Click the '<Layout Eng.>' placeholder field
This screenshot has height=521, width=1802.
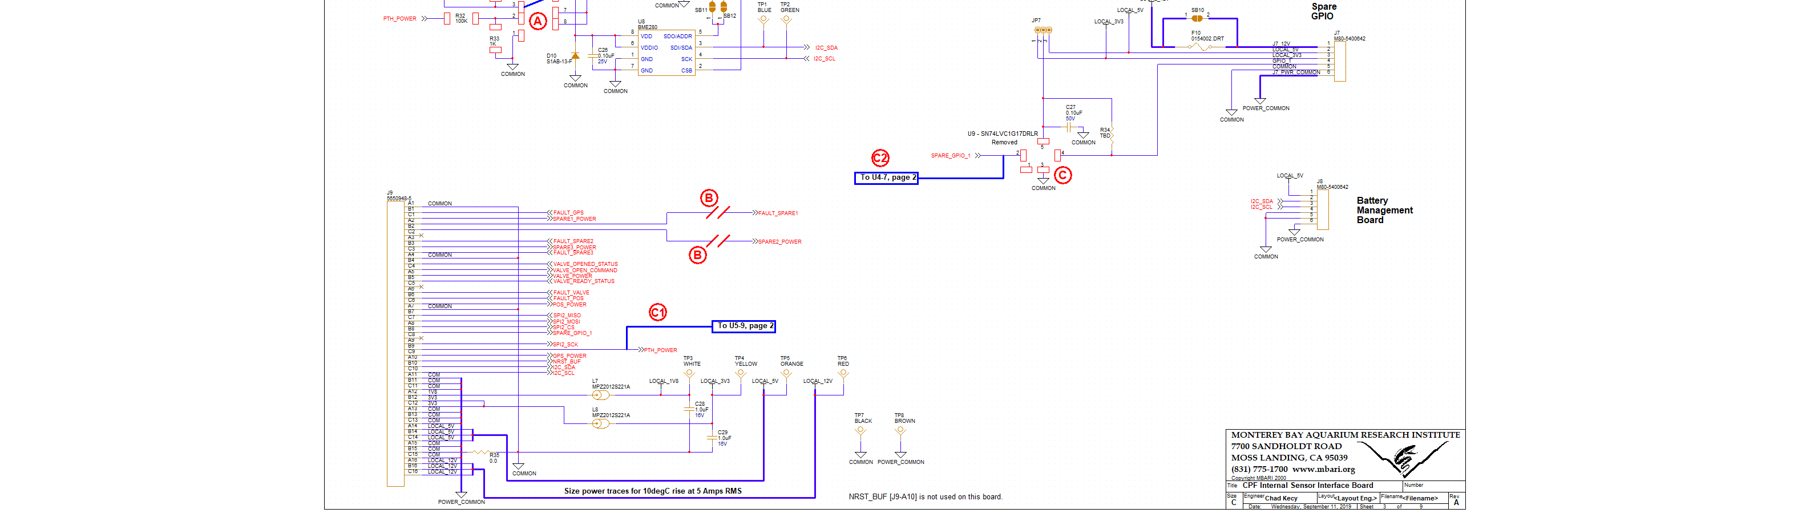pyautogui.click(x=1356, y=499)
